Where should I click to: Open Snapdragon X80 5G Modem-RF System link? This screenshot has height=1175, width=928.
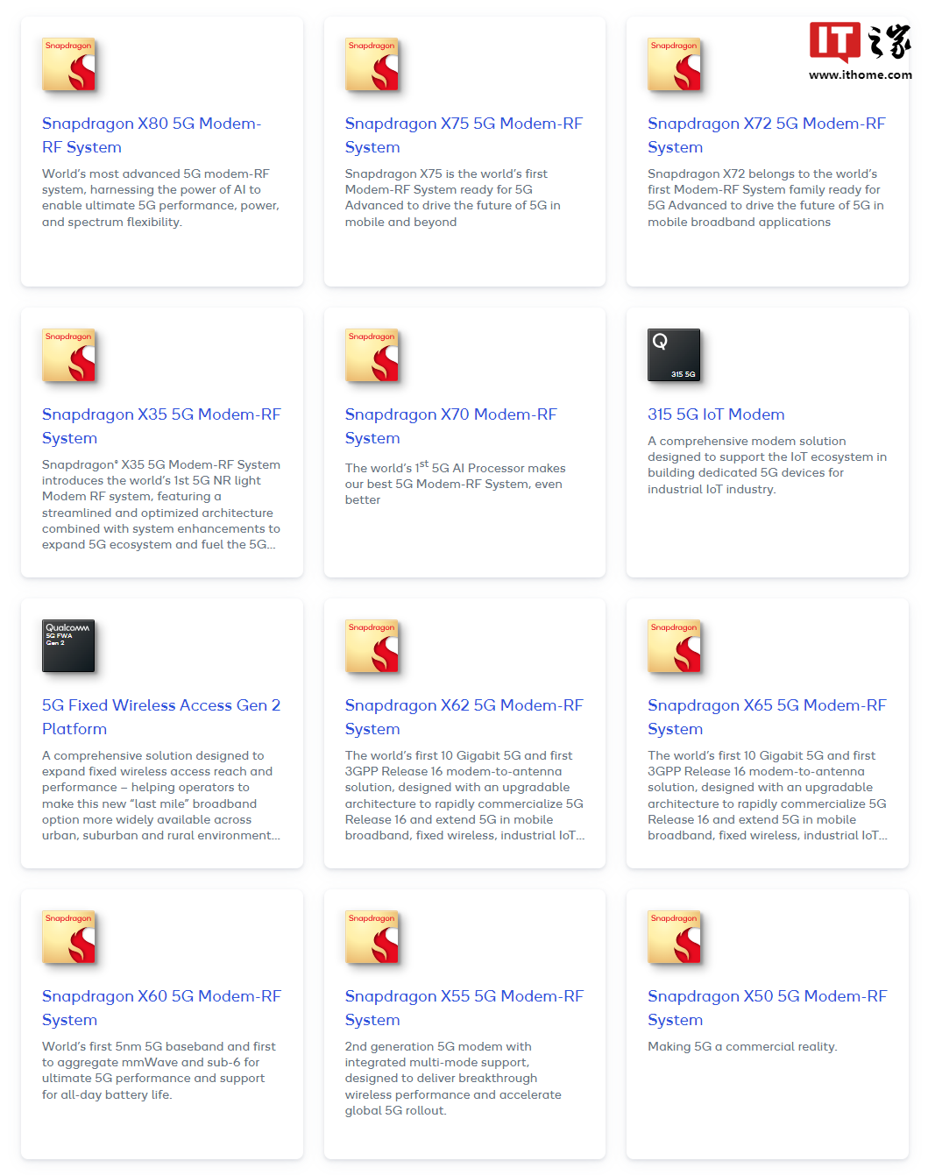pos(152,135)
